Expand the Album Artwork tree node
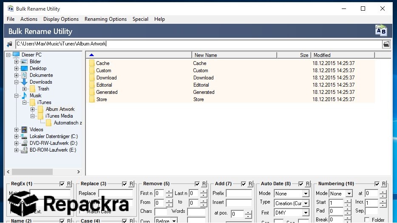This screenshot has height=223, width=397. [x=32, y=109]
